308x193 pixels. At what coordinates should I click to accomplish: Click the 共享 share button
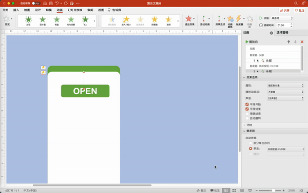click(284, 10)
